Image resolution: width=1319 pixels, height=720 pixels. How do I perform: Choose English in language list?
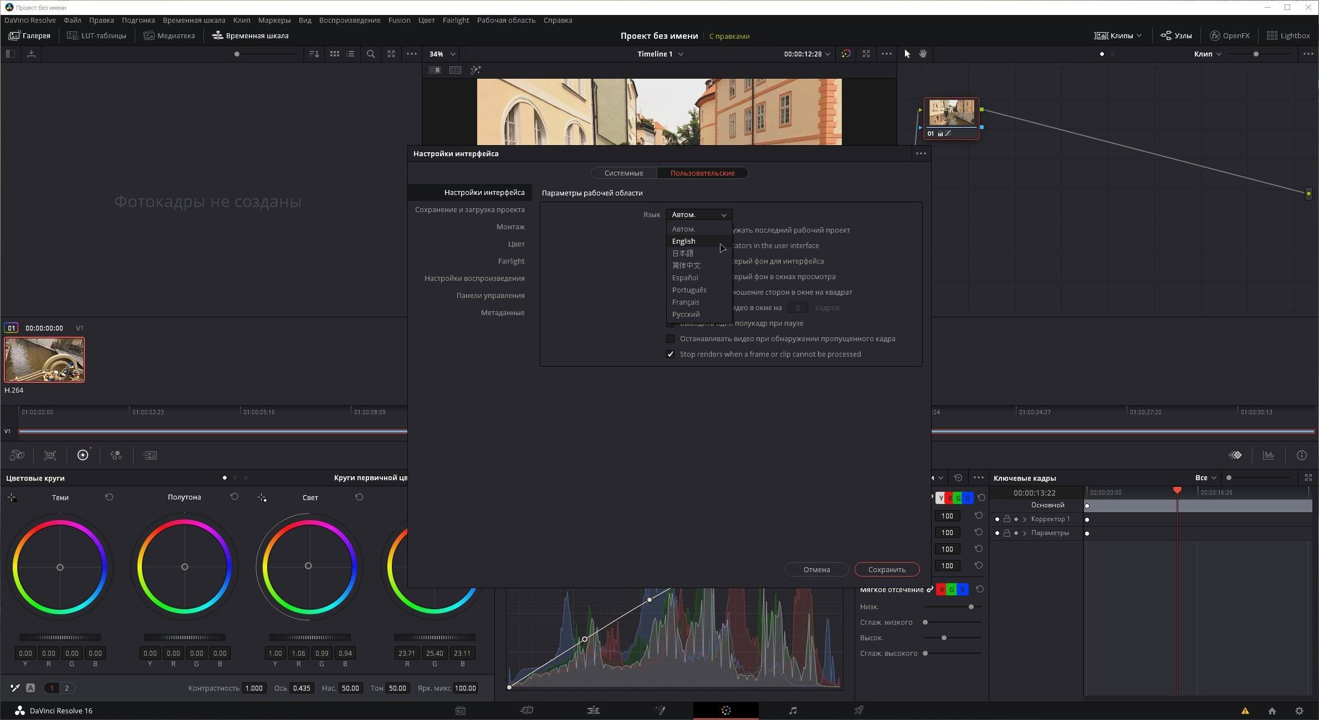click(x=699, y=241)
